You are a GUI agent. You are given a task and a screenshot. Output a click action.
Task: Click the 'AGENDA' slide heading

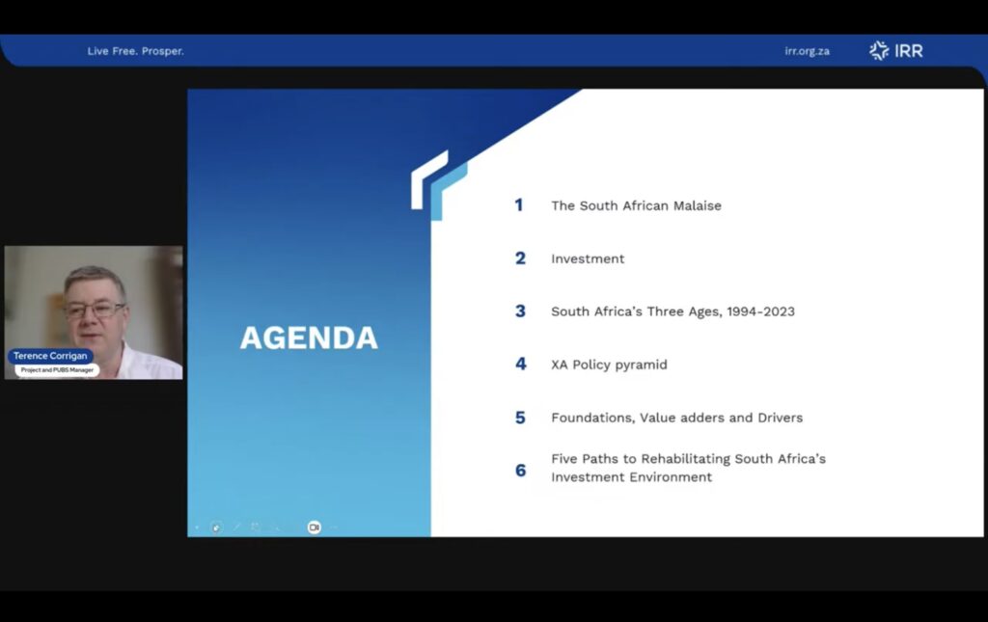point(309,338)
